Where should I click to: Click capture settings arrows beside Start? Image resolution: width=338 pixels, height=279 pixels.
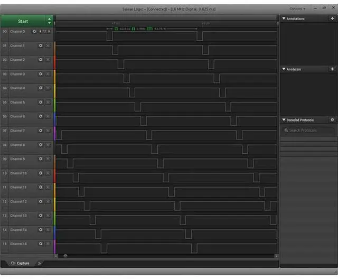pos(49,21)
